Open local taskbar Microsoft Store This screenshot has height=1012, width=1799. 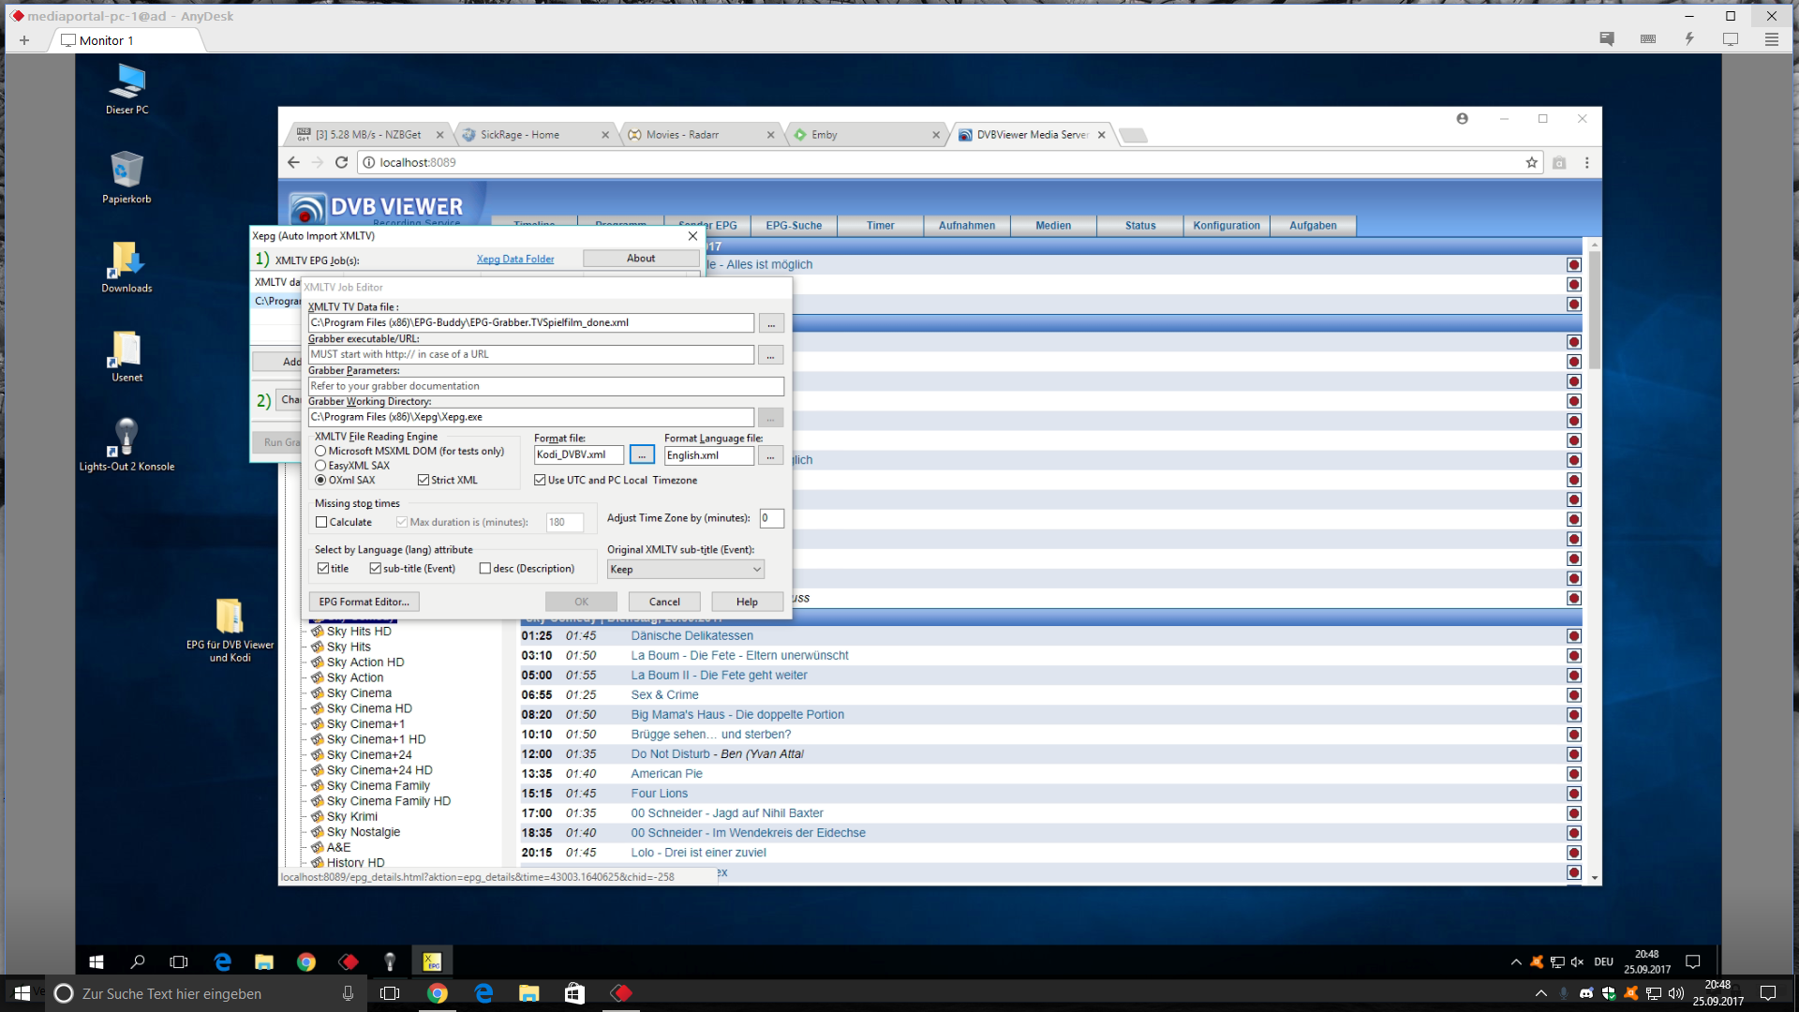point(574,993)
